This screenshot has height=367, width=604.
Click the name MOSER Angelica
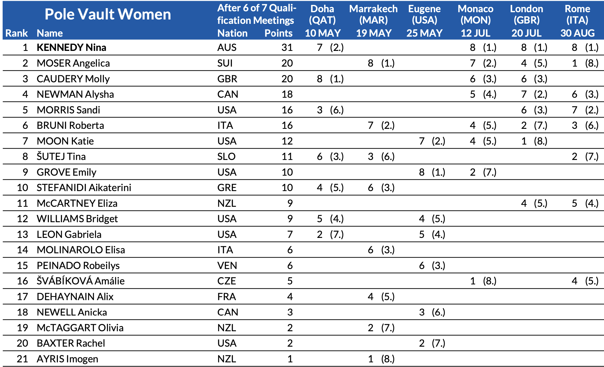click(73, 63)
